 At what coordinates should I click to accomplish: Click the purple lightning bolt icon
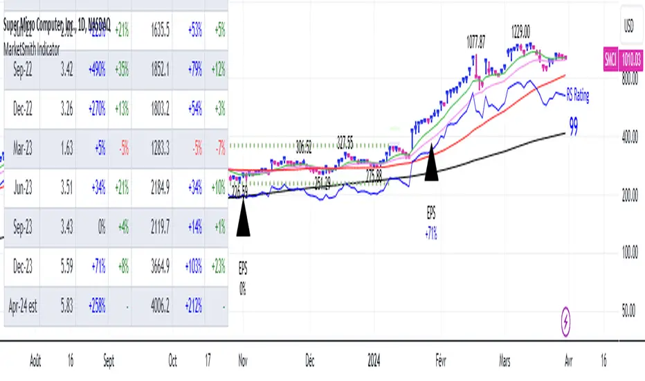[565, 321]
